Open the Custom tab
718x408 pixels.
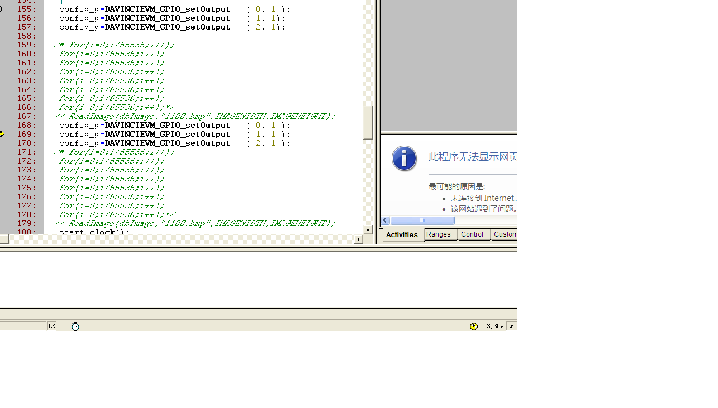(x=505, y=234)
